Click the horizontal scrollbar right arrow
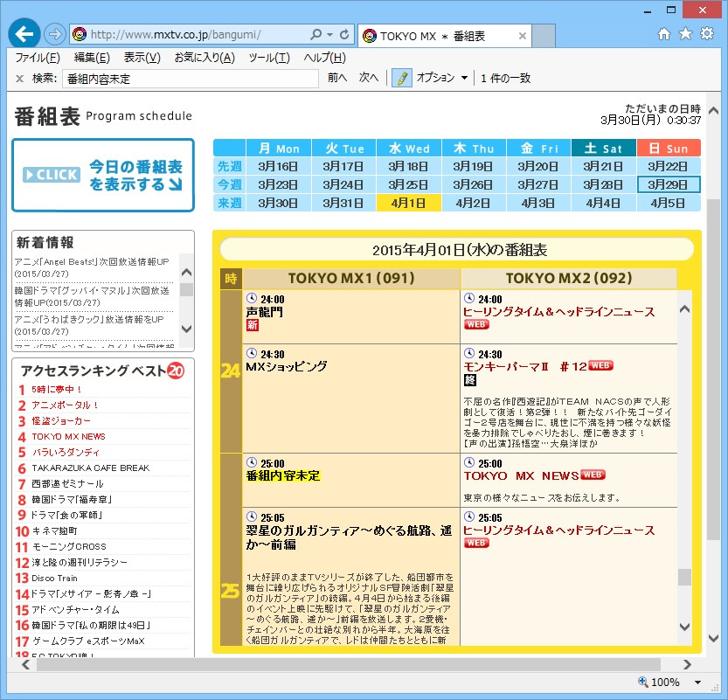The width and height of the screenshot is (728, 700). (687, 665)
